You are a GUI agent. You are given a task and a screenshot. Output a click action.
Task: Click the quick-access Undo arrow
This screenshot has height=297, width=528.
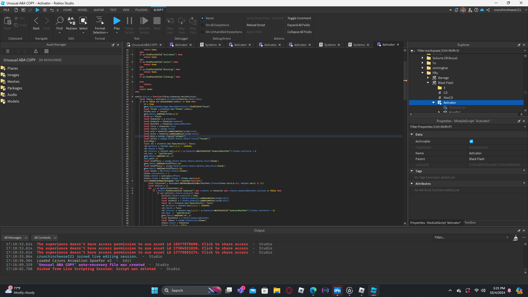(x=52, y=10)
